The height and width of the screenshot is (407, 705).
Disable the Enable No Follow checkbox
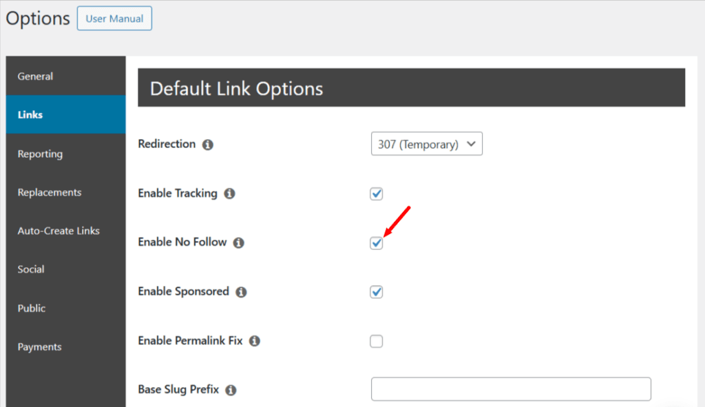[x=376, y=242]
